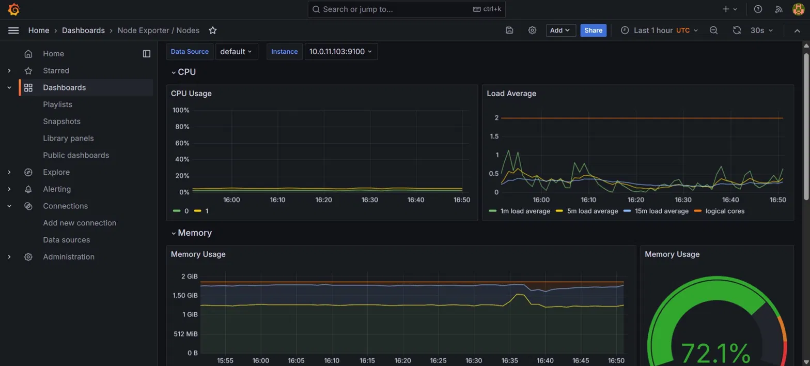Expand the Explore section chevron
810x366 pixels.
pos(9,172)
